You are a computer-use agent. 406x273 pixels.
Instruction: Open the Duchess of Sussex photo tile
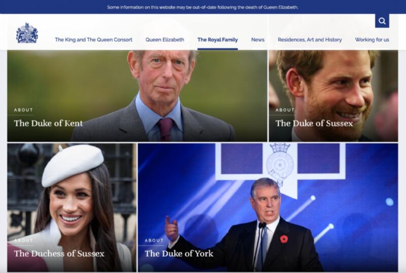tap(72, 208)
